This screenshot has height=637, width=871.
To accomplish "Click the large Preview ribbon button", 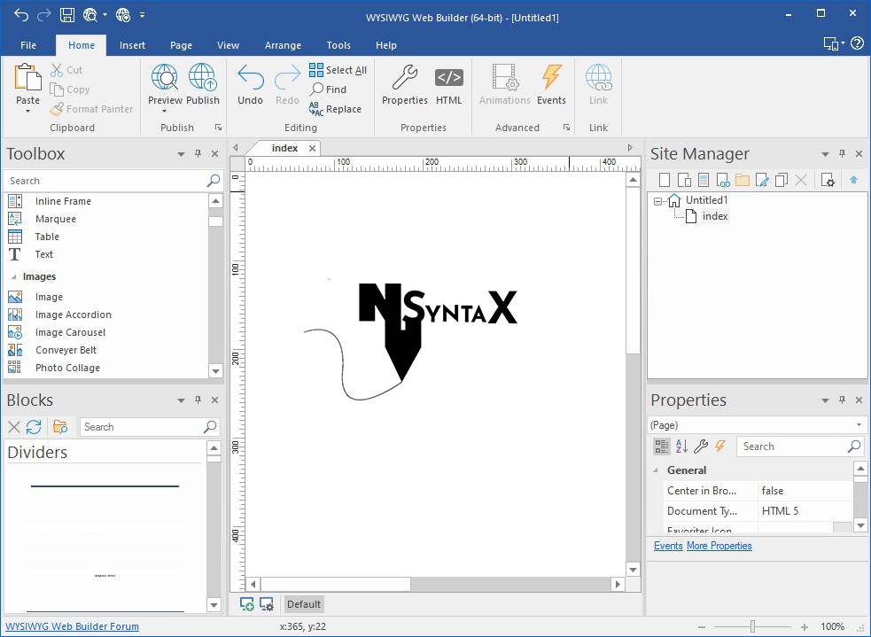I will (x=165, y=84).
